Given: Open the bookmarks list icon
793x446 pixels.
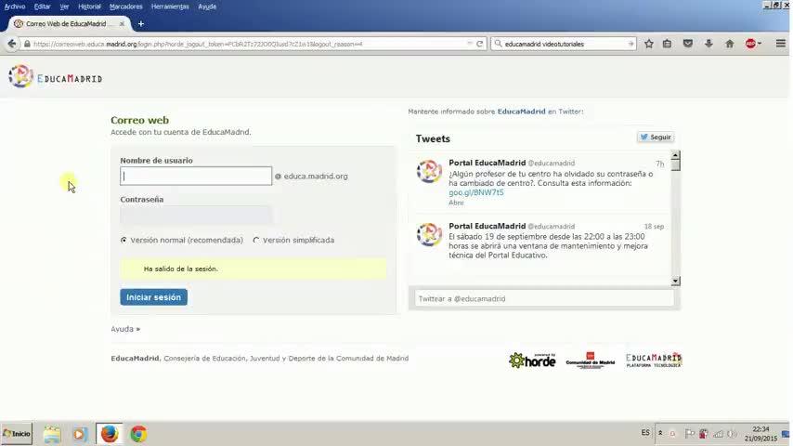Looking at the screenshot, I should pos(667,44).
